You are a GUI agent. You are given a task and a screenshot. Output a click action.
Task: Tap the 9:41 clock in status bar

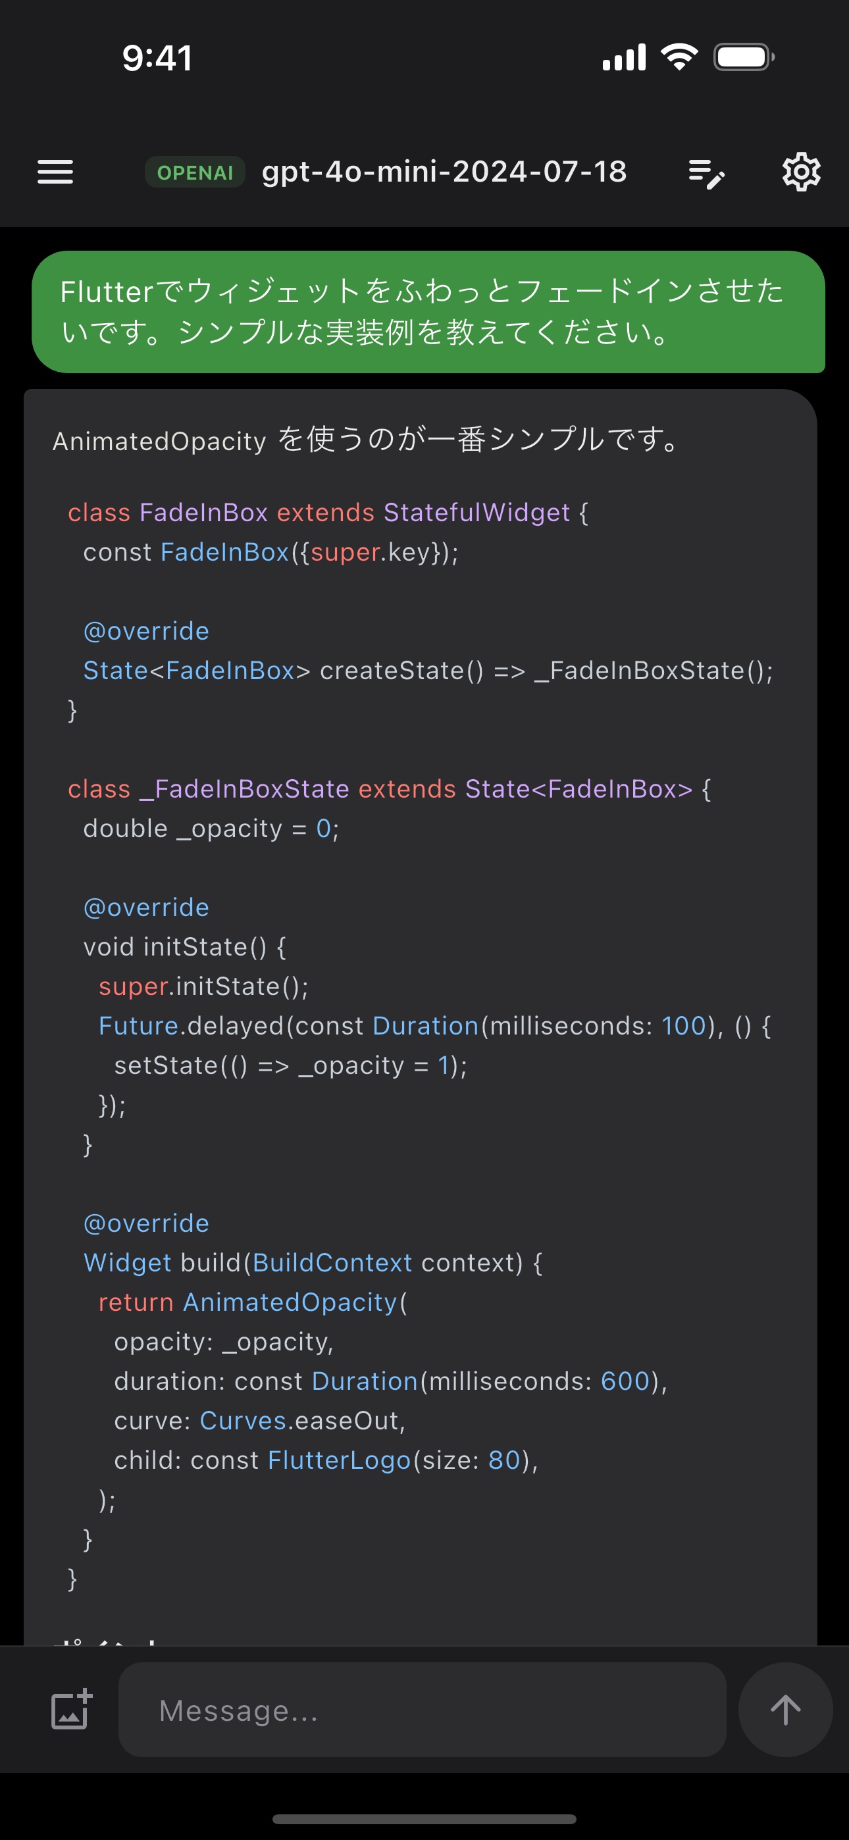[157, 58]
